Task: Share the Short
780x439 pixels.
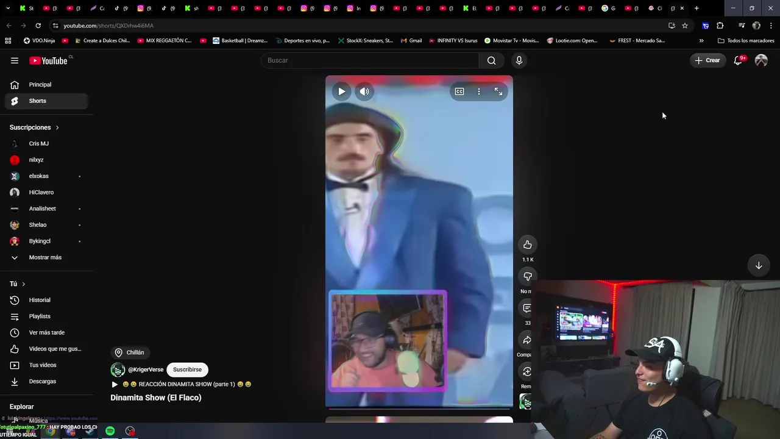Action: (526, 340)
